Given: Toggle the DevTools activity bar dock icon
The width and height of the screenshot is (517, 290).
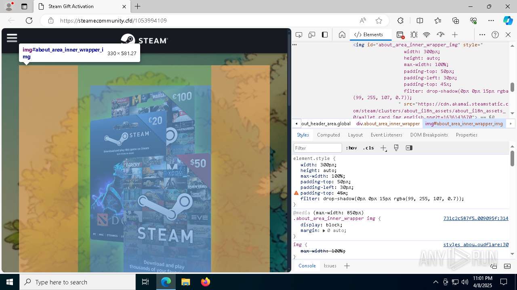Looking at the screenshot, I should click(325, 35).
